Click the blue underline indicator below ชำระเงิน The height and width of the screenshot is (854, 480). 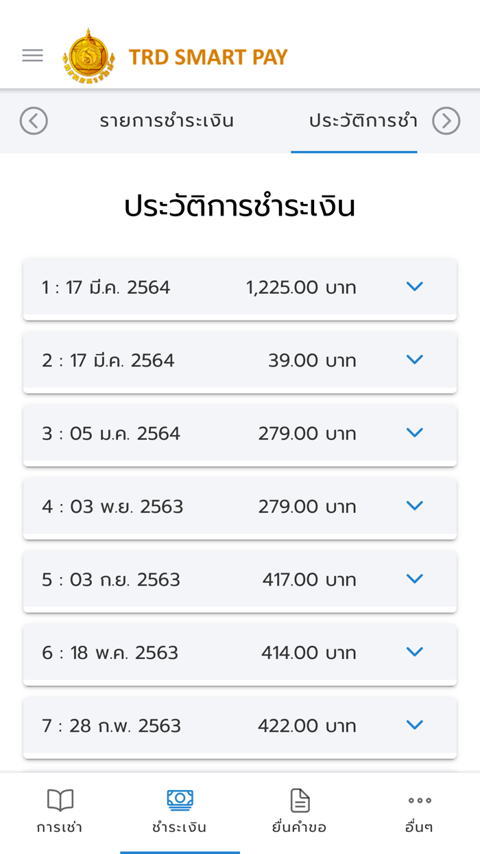coord(180,850)
